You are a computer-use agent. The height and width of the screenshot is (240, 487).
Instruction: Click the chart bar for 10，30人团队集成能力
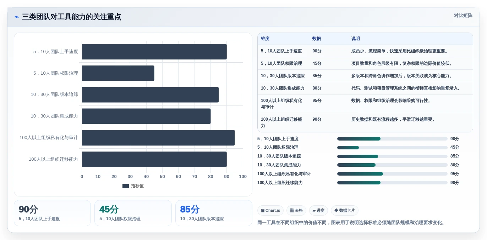[x=146, y=116]
